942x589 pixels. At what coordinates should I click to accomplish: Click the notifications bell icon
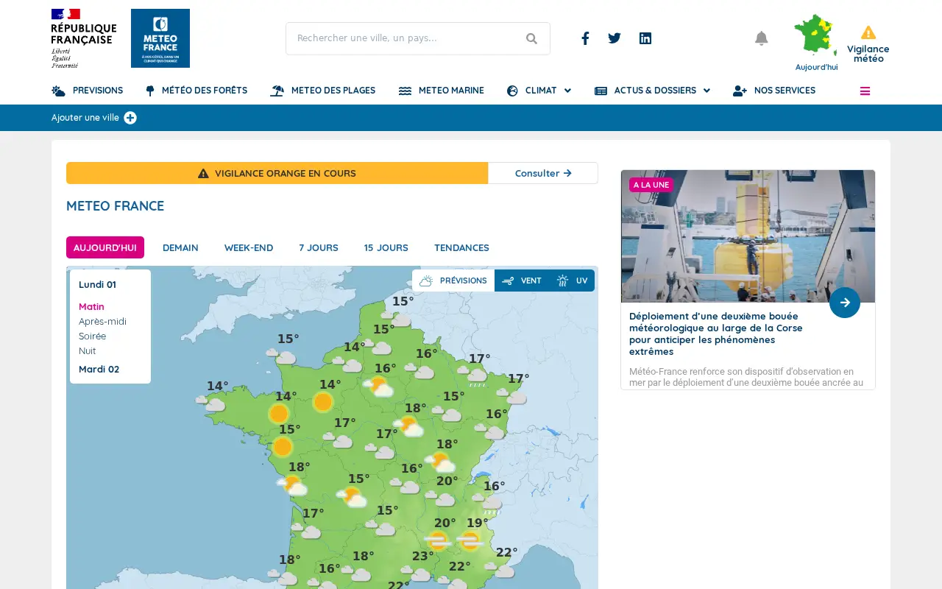[762, 38]
